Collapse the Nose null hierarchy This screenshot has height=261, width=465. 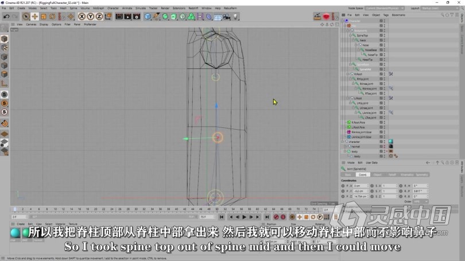click(x=356, y=45)
